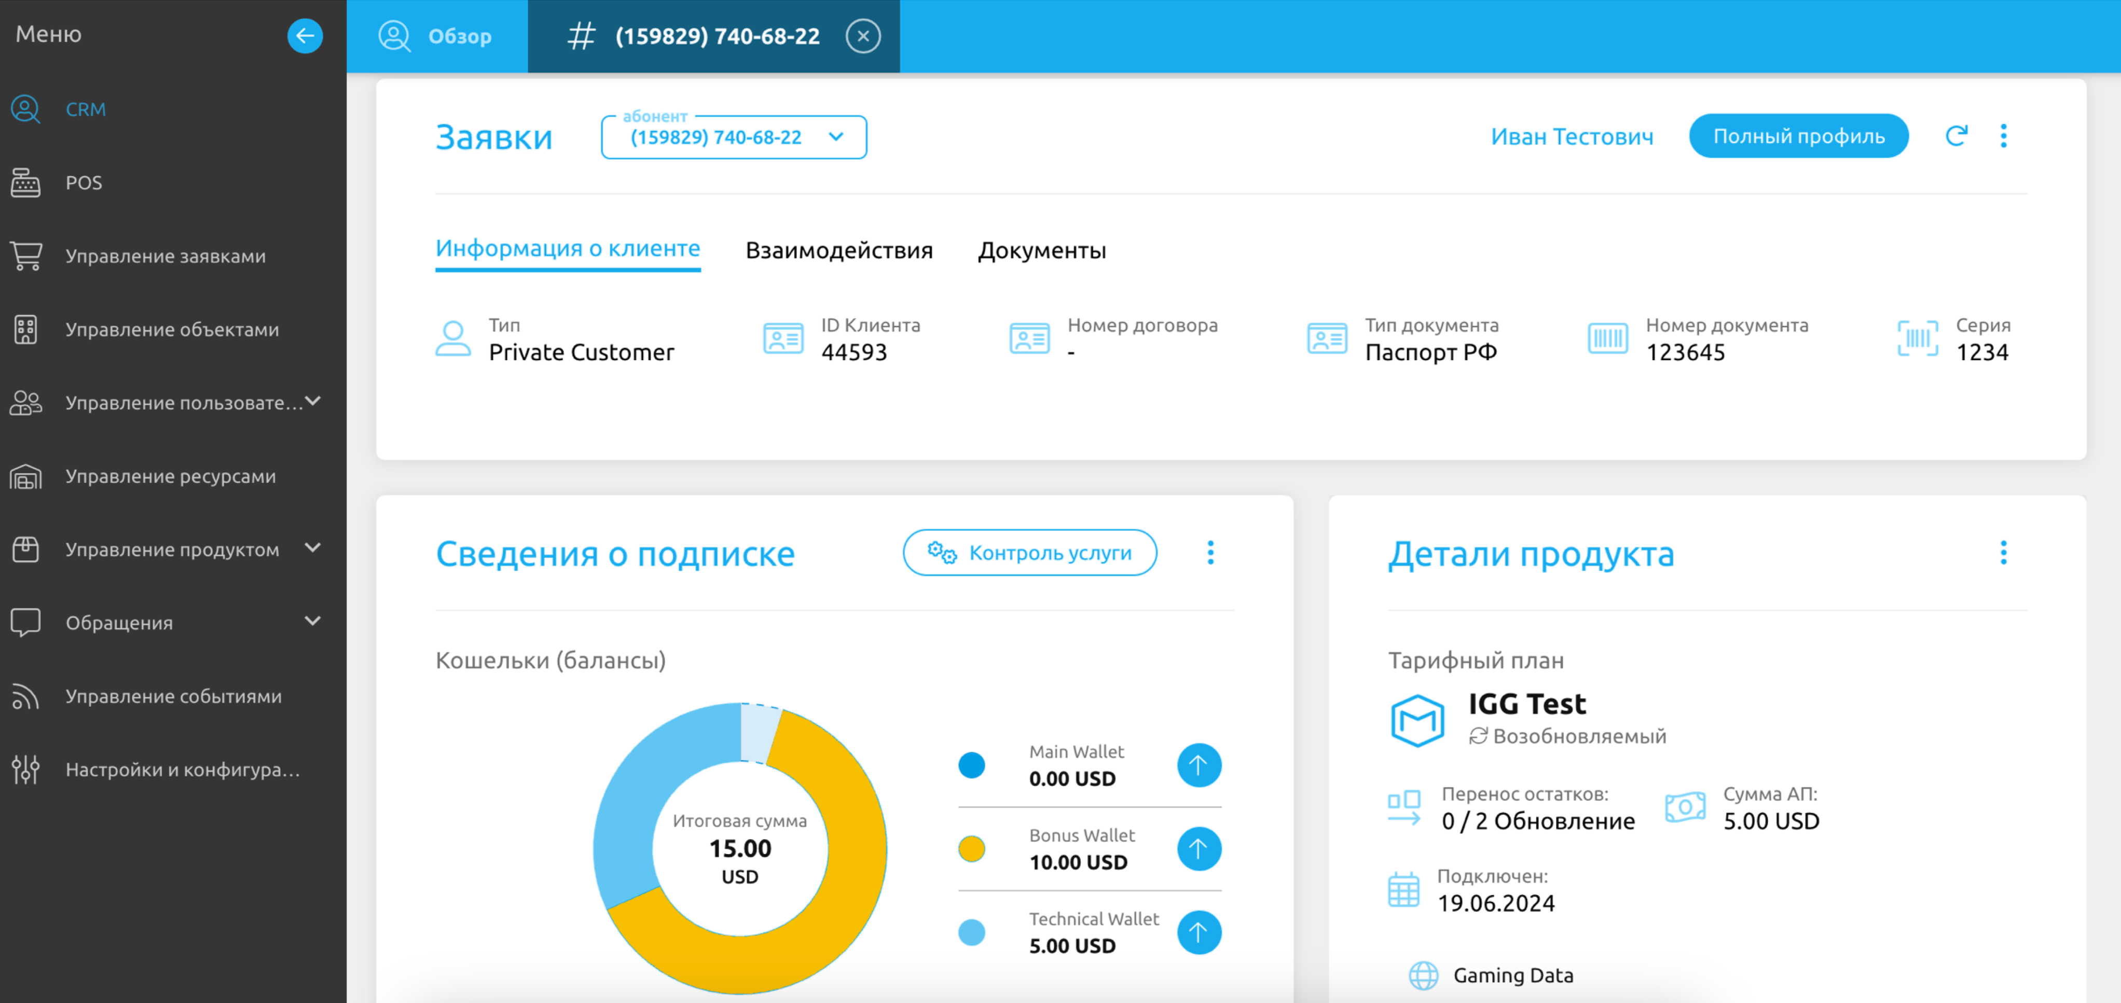
Task: Top up Technical Wallet with the arrow button
Action: click(1198, 932)
